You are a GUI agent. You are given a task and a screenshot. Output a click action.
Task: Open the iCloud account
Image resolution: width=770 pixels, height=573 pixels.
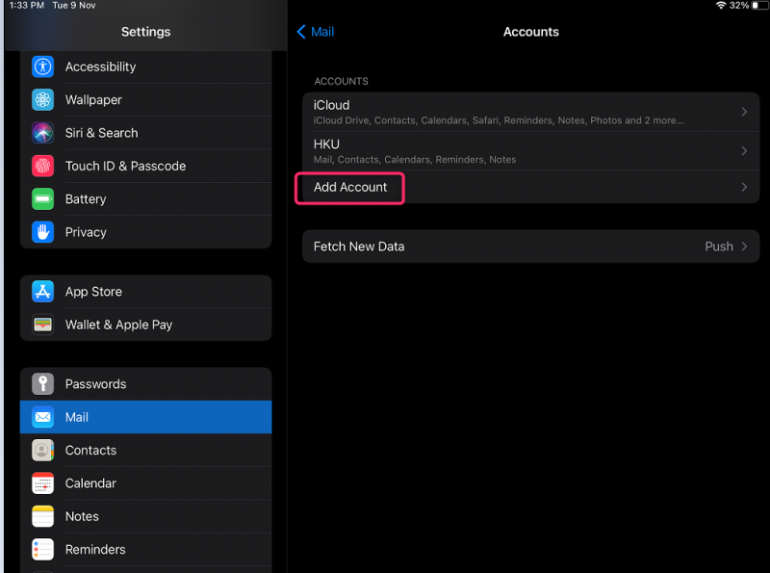[530, 112]
